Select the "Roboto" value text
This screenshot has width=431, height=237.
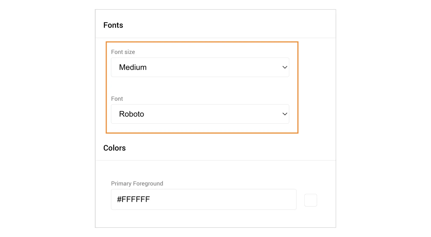click(x=131, y=114)
